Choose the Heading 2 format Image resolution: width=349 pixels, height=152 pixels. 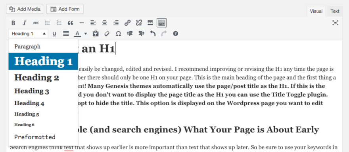coord(43,78)
